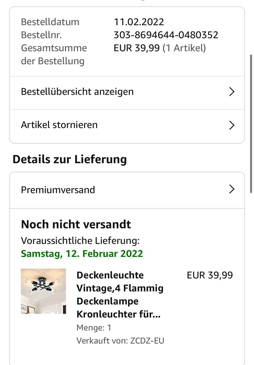Image resolution: width=254 pixels, height=365 pixels.
Task: Open the ceiling lamp product thumbnail
Action: pos(43,291)
